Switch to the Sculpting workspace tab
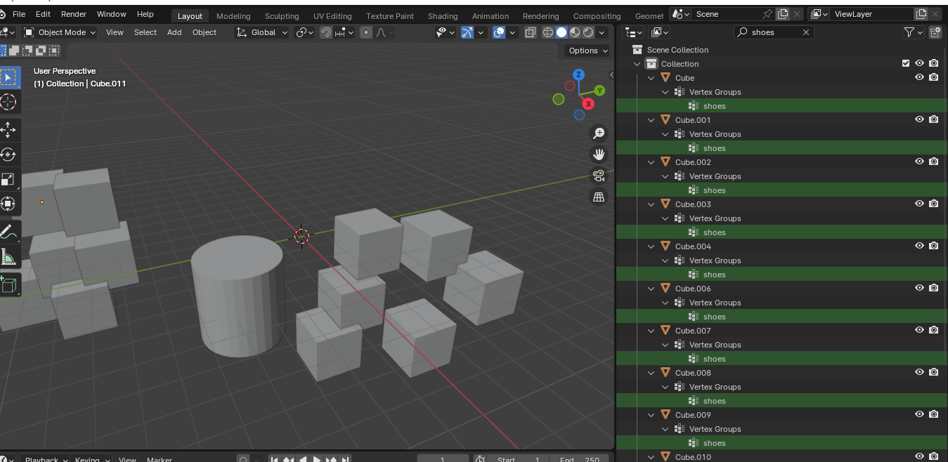The width and height of the screenshot is (948, 462). pyautogui.click(x=282, y=16)
